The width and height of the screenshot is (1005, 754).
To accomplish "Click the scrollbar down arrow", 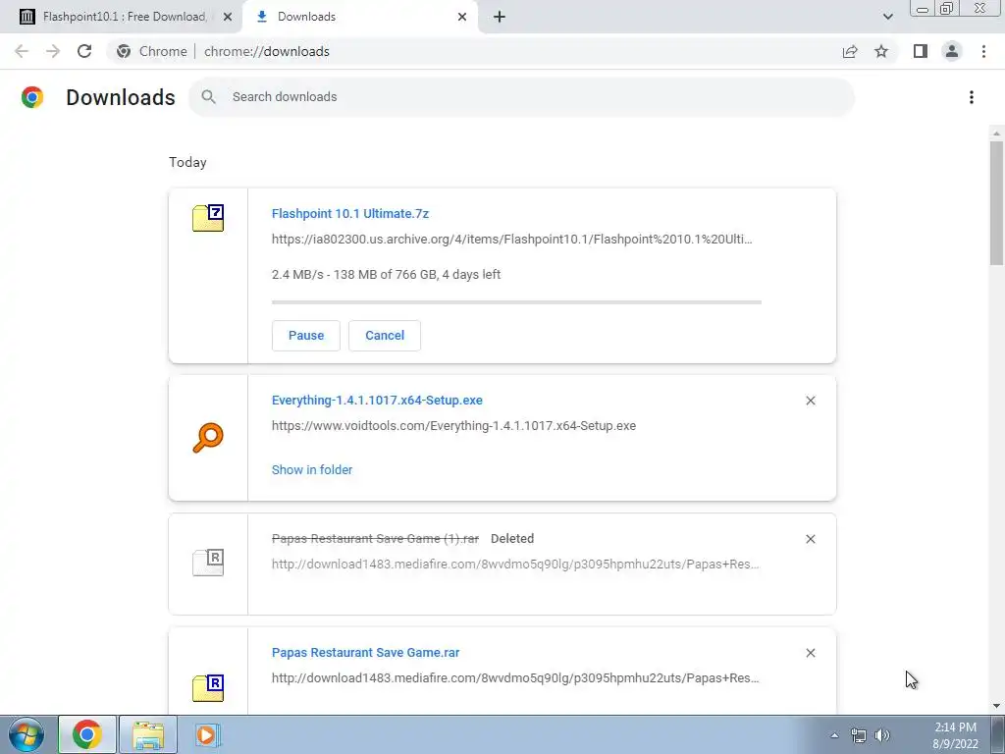I will (x=996, y=706).
